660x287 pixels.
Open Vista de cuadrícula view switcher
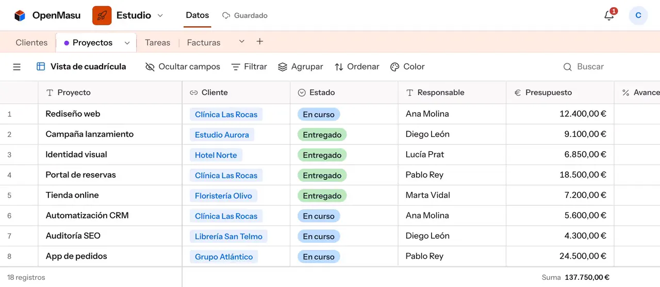(81, 67)
